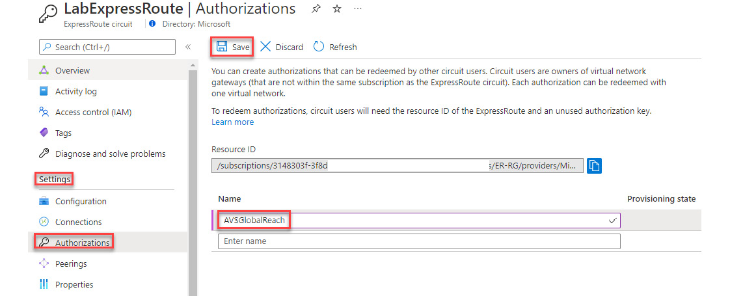The height and width of the screenshot is (296, 730).
Task: Edit the AVSGlobalReach name field
Action: pos(419,220)
